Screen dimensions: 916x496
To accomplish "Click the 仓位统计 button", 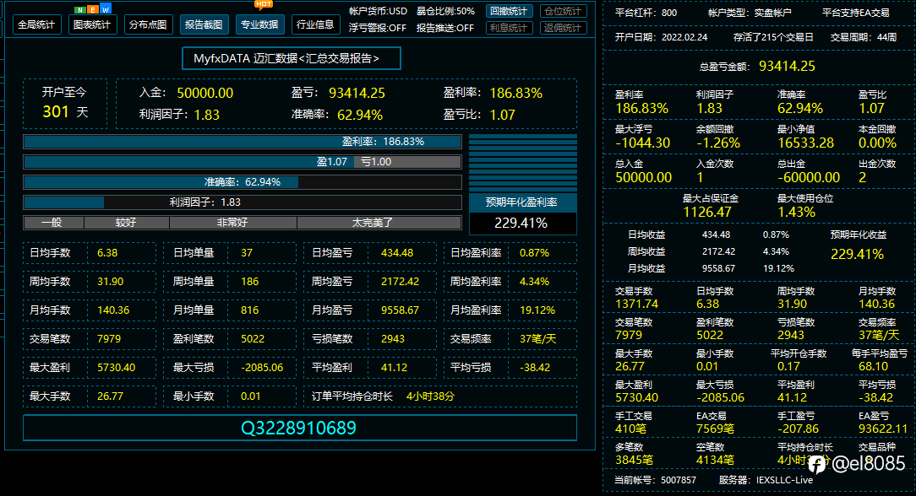I will coord(563,11).
